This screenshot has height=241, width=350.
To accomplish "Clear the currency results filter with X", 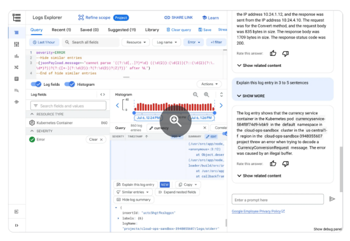I will click(x=205, y=128).
